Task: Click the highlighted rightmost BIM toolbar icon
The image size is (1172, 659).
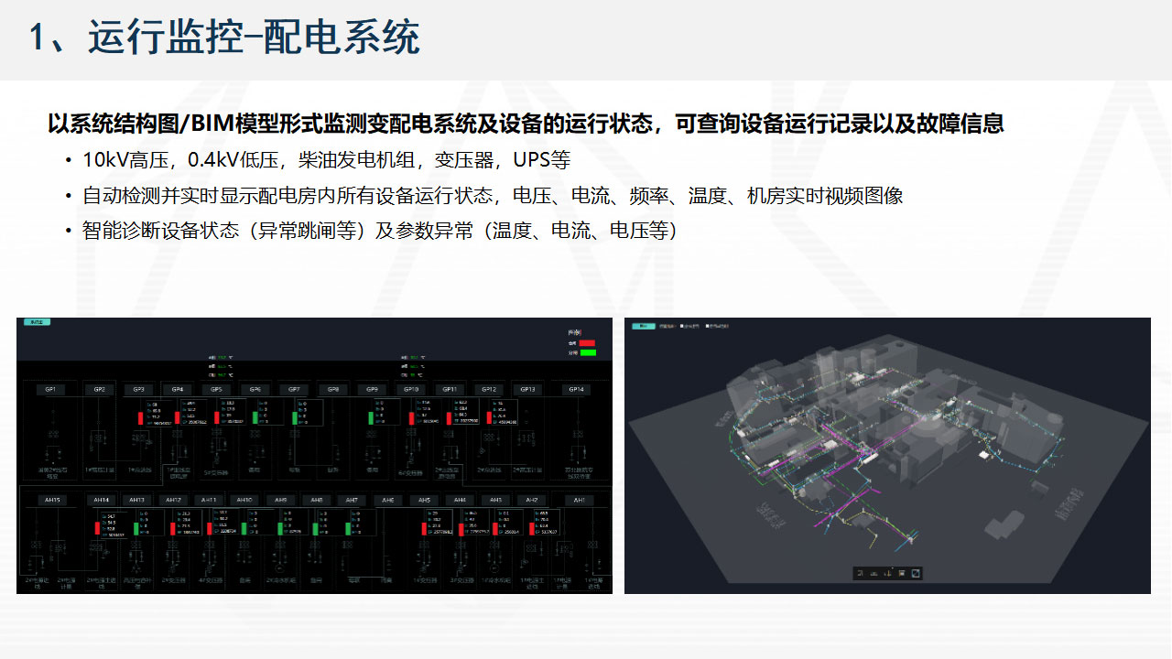Action: (x=916, y=573)
